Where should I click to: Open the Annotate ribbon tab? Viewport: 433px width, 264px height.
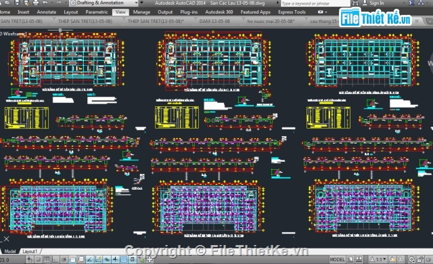point(47,12)
